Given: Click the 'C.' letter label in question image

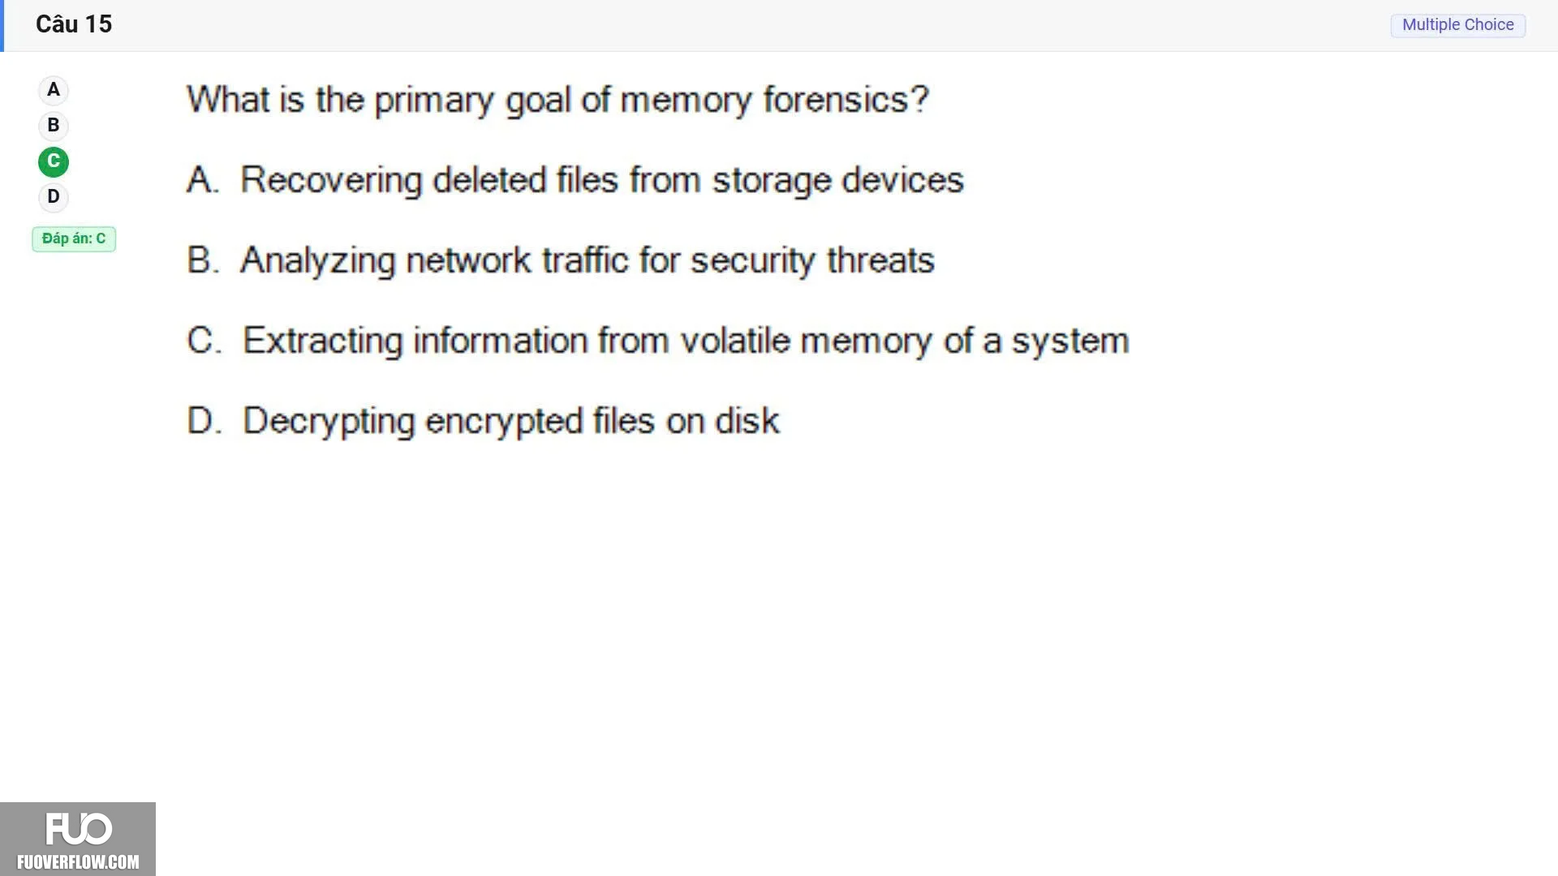Looking at the screenshot, I should click(x=204, y=340).
